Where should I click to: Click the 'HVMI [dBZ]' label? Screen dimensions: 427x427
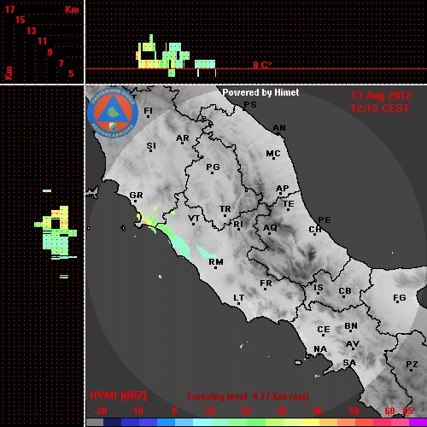pyautogui.click(x=118, y=395)
